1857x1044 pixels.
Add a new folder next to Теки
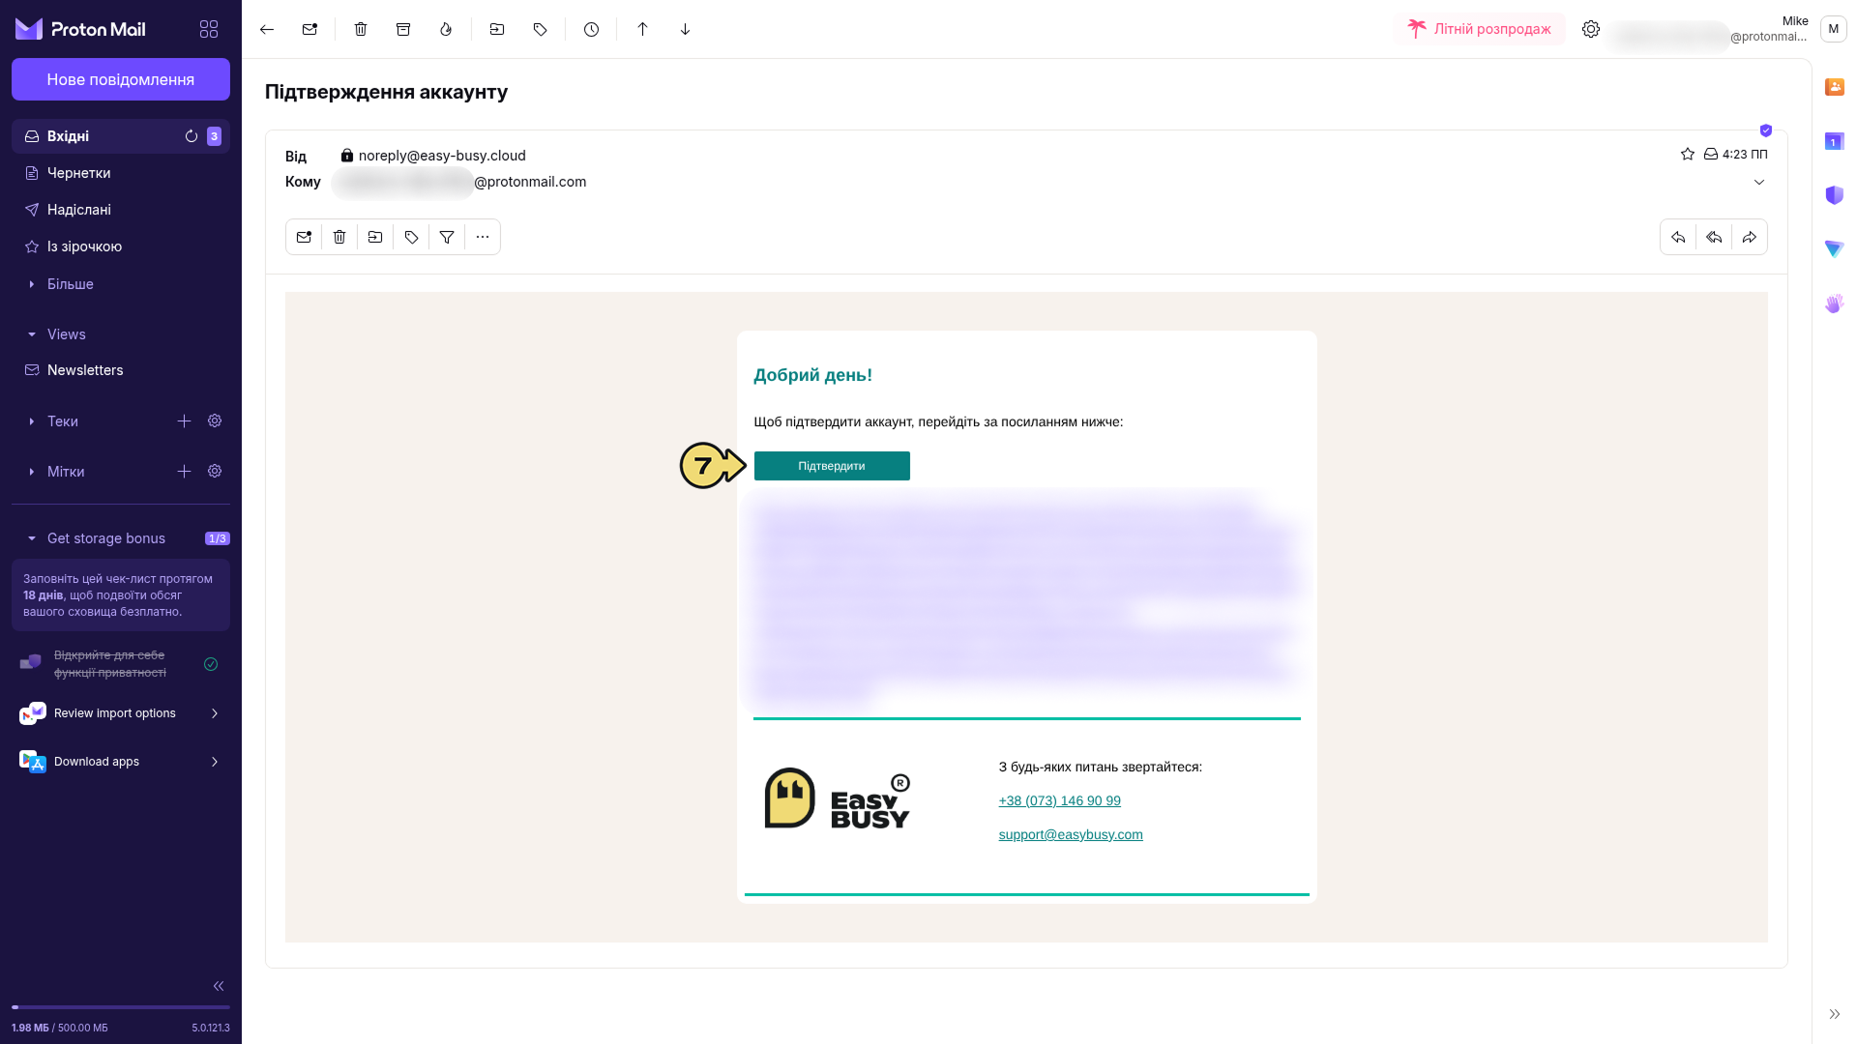point(184,420)
